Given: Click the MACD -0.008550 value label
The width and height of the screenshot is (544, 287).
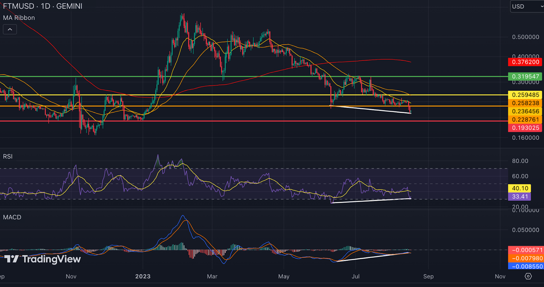Looking at the screenshot, I should (x=526, y=266).
